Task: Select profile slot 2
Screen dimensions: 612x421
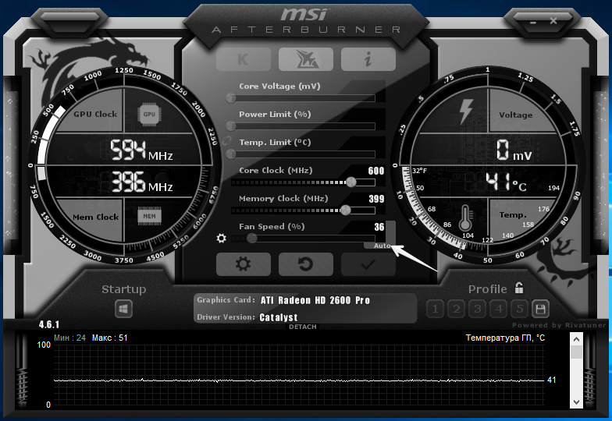Action: [x=456, y=309]
